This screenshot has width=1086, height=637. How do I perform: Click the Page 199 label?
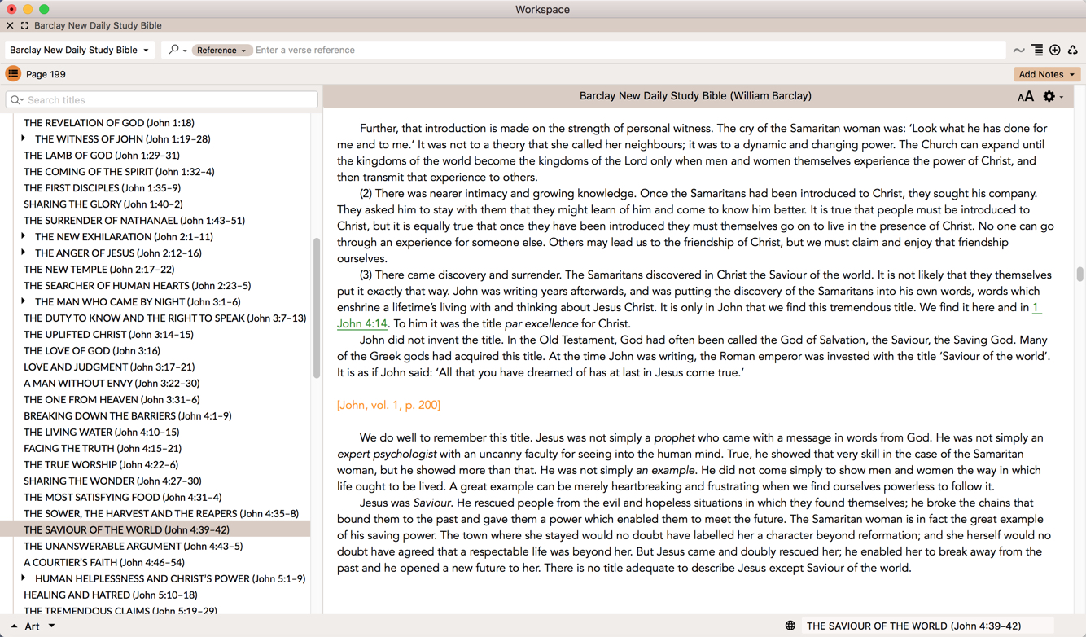tap(46, 74)
